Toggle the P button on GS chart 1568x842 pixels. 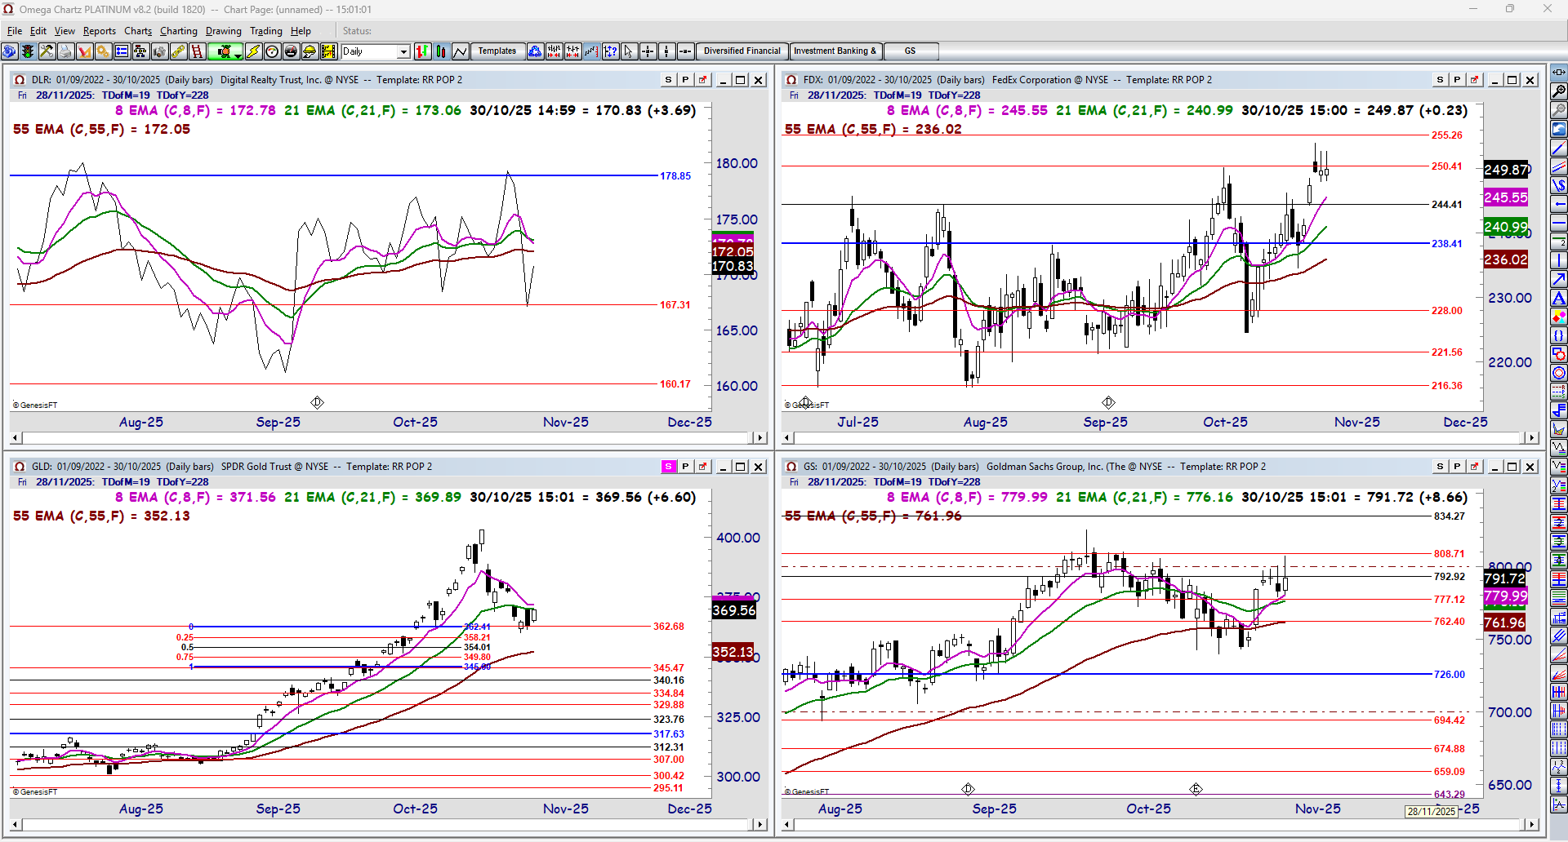(x=1457, y=467)
